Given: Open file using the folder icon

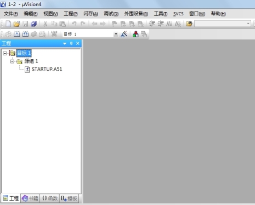Looking at the screenshot, I should [x=16, y=24].
